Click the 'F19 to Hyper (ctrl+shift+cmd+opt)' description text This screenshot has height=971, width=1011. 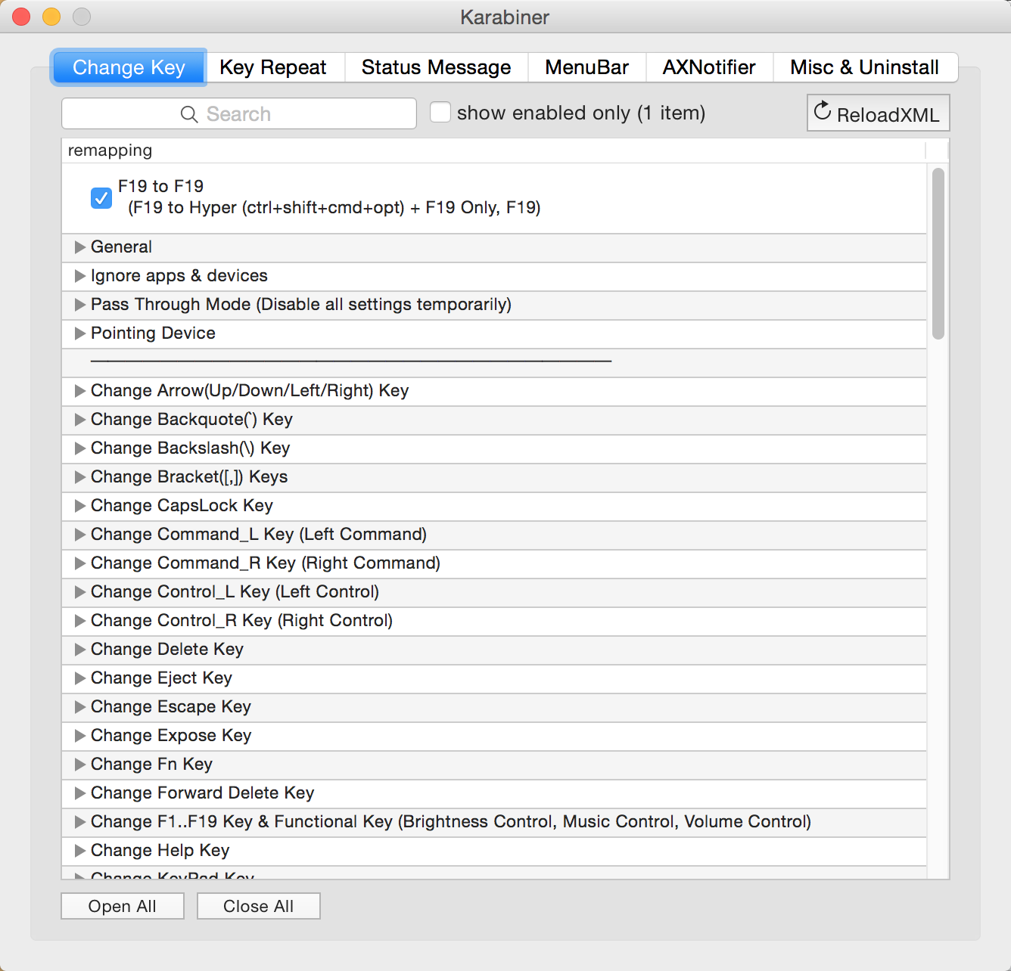pos(334,207)
